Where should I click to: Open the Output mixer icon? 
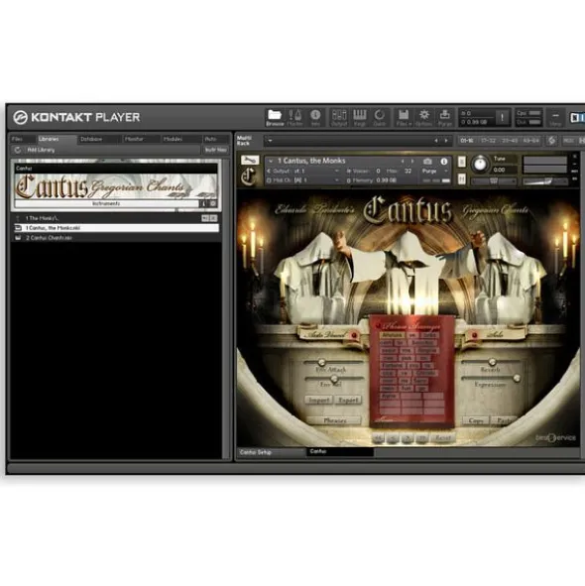click(339, 117)
